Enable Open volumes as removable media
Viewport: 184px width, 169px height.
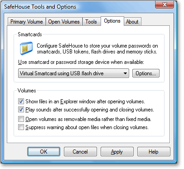click(21, 119)
